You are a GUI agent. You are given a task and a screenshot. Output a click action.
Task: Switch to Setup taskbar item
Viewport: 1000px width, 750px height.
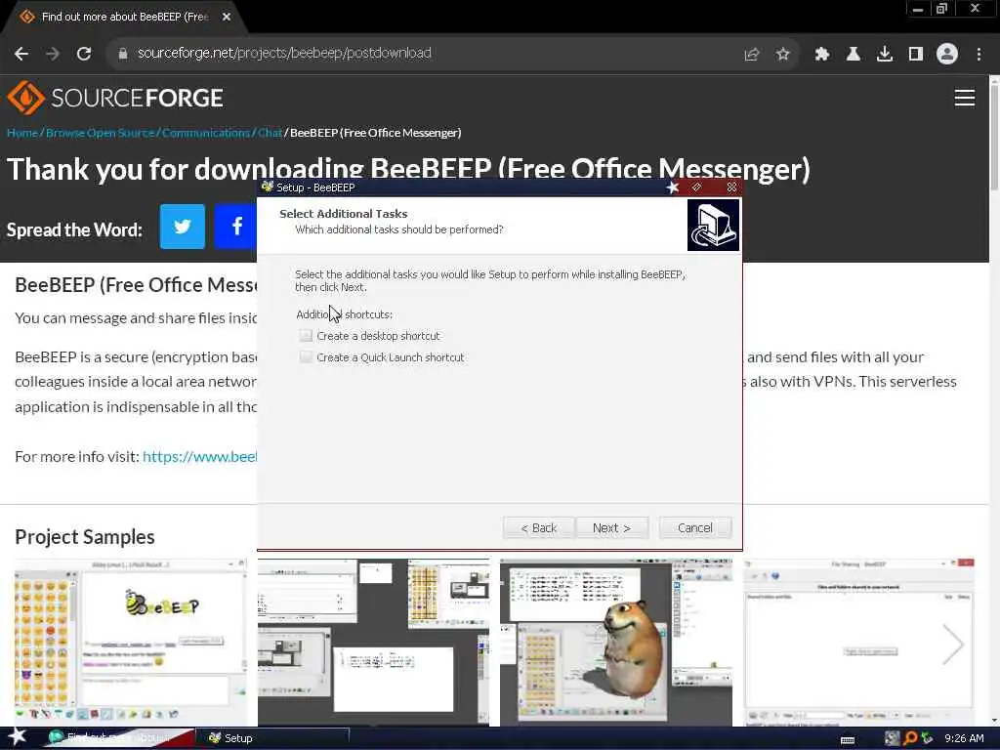[x=271, y=738]
